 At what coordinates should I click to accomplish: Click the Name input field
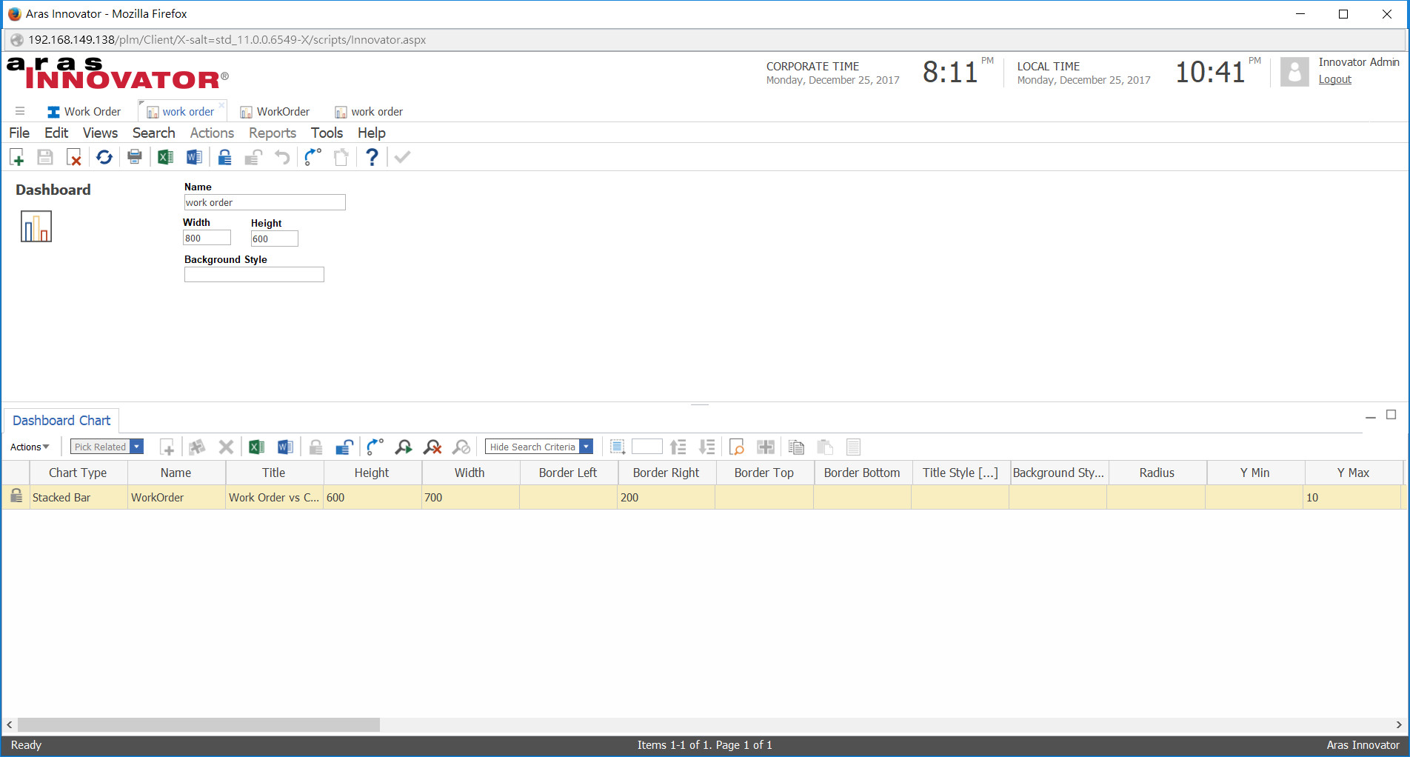point(264,202)
